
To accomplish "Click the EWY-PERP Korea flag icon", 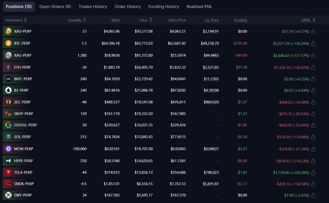I will click(8, 195).
